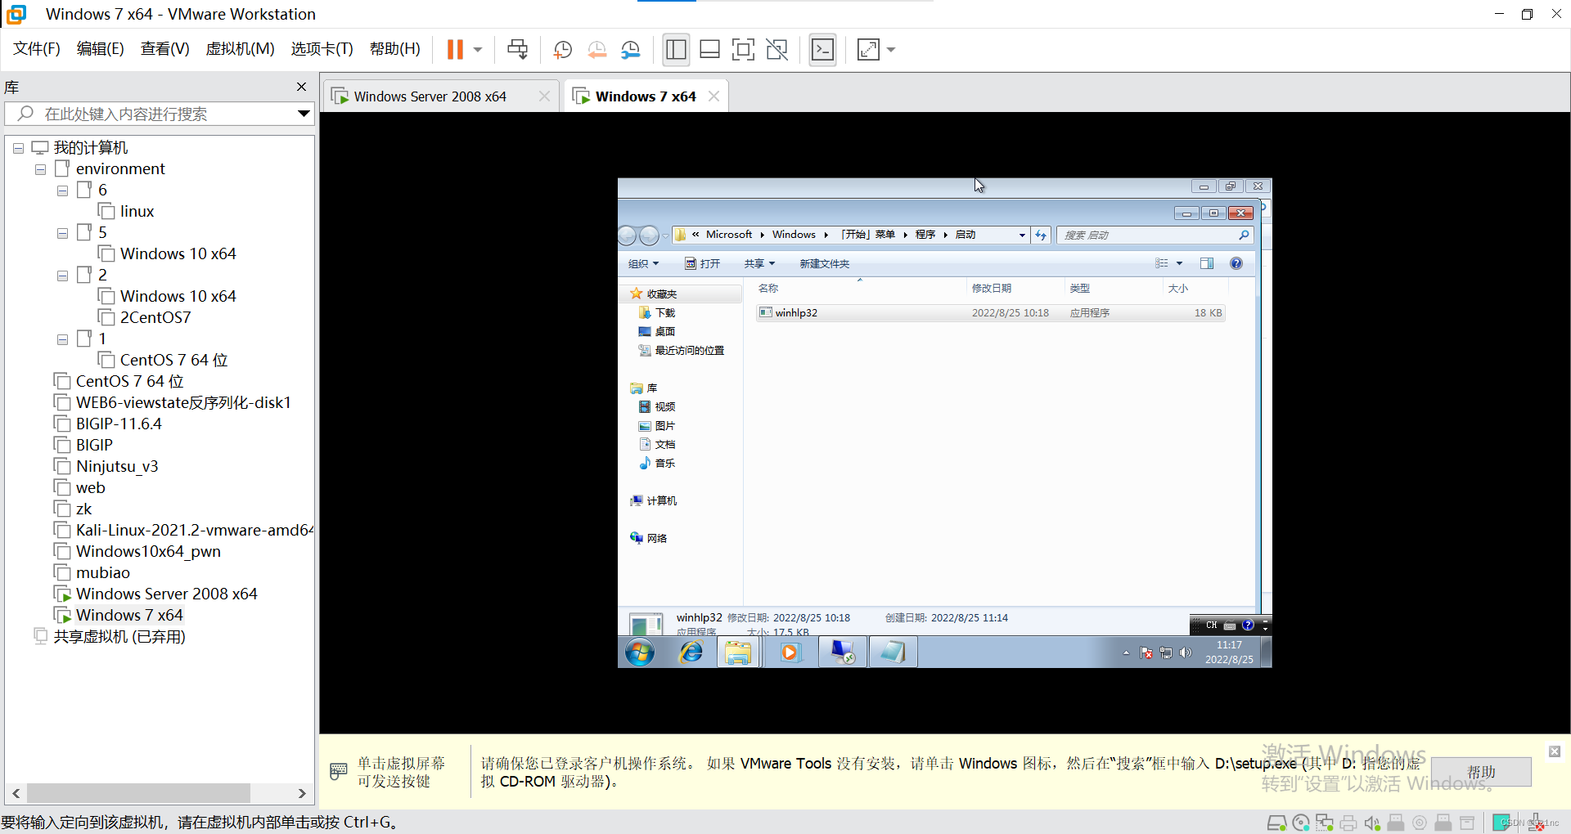Collapse the environment folder node
The height and width of the screenshot is (834, 1571).
[x=40, y=170]
